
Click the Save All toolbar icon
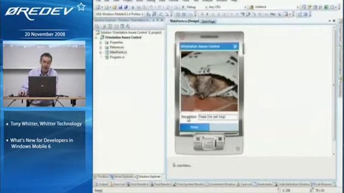click(x=126, y=7)
